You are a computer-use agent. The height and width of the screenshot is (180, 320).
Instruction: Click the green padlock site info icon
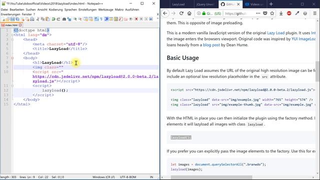click(x=204, y=13)
